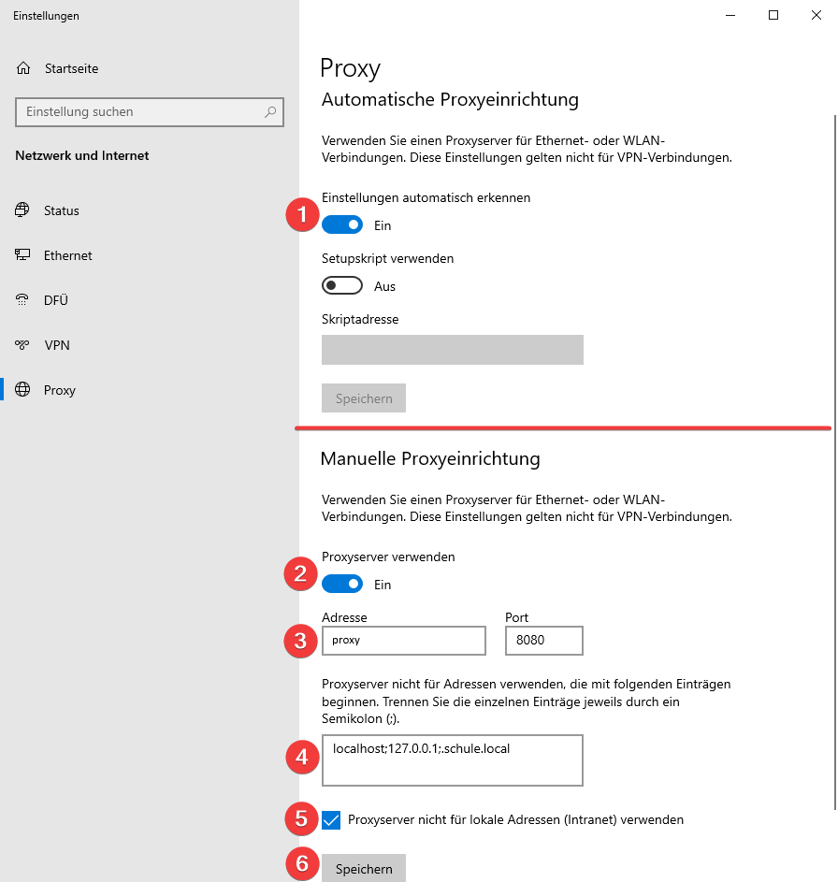The height and width of the screenshot is (882, 838).
Task: Click Speichern under automatic proxy setup
Action: pos(364,398)
